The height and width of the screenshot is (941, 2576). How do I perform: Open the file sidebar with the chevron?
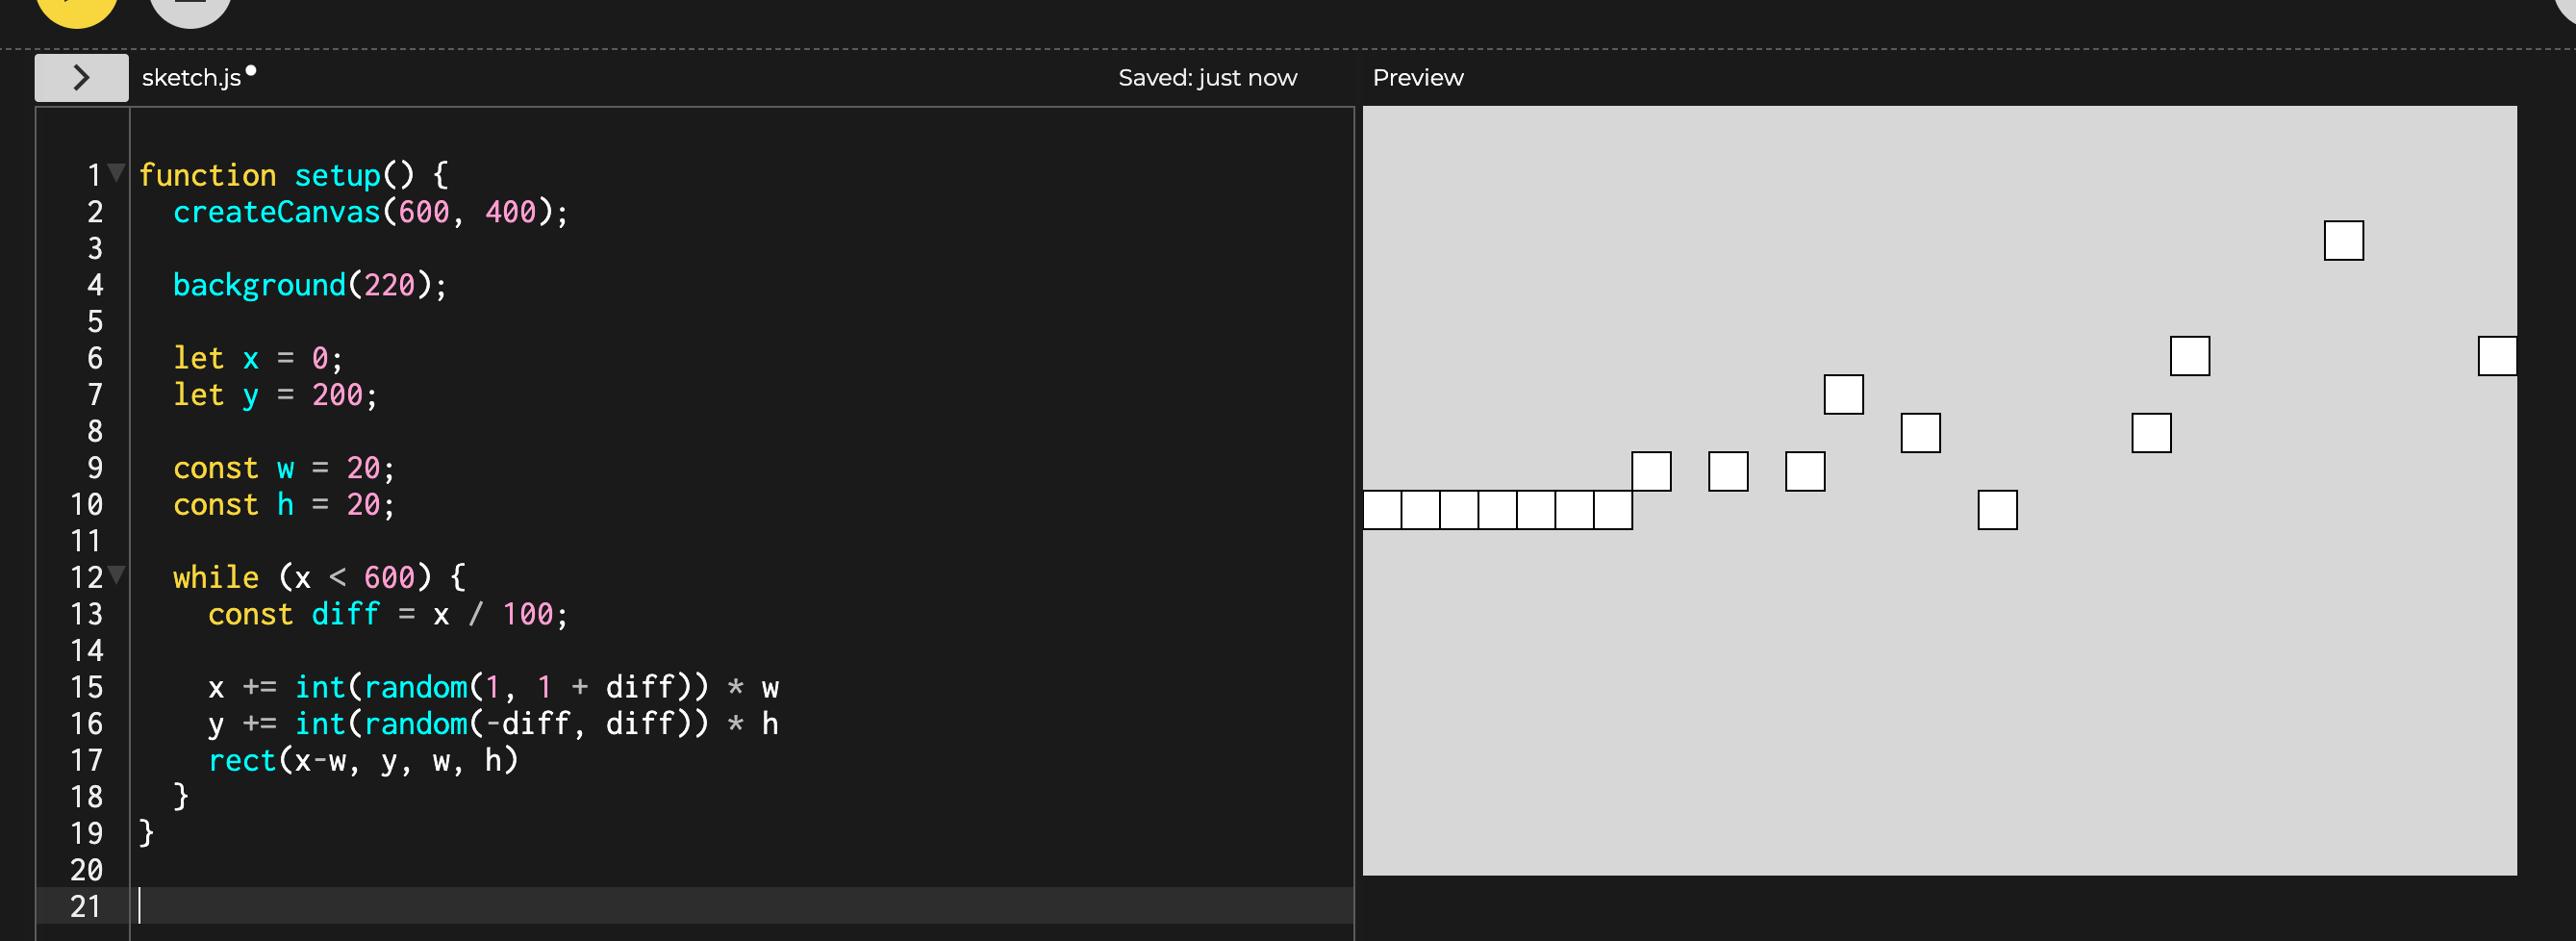pyautogui.click(x=81, y=77)
